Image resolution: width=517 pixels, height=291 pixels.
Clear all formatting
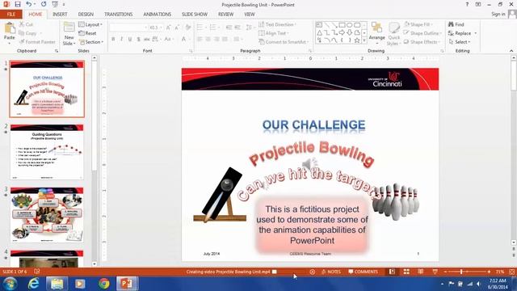(x=188, y=27)
